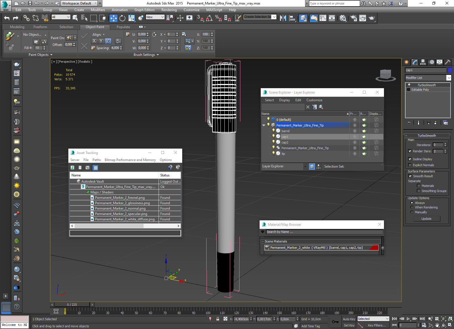
Task: Open the reference coordinate View dropdown
Action: click(x=155, y=17)
